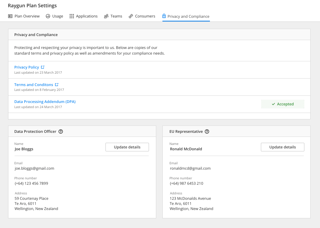
Task: Update details for Joe Bloggs
Action: pyautogui.click(x=127, y=147)
